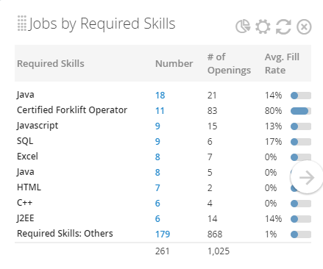
Task: Sort by the # of Openings header
Action: tap(229, 63)
